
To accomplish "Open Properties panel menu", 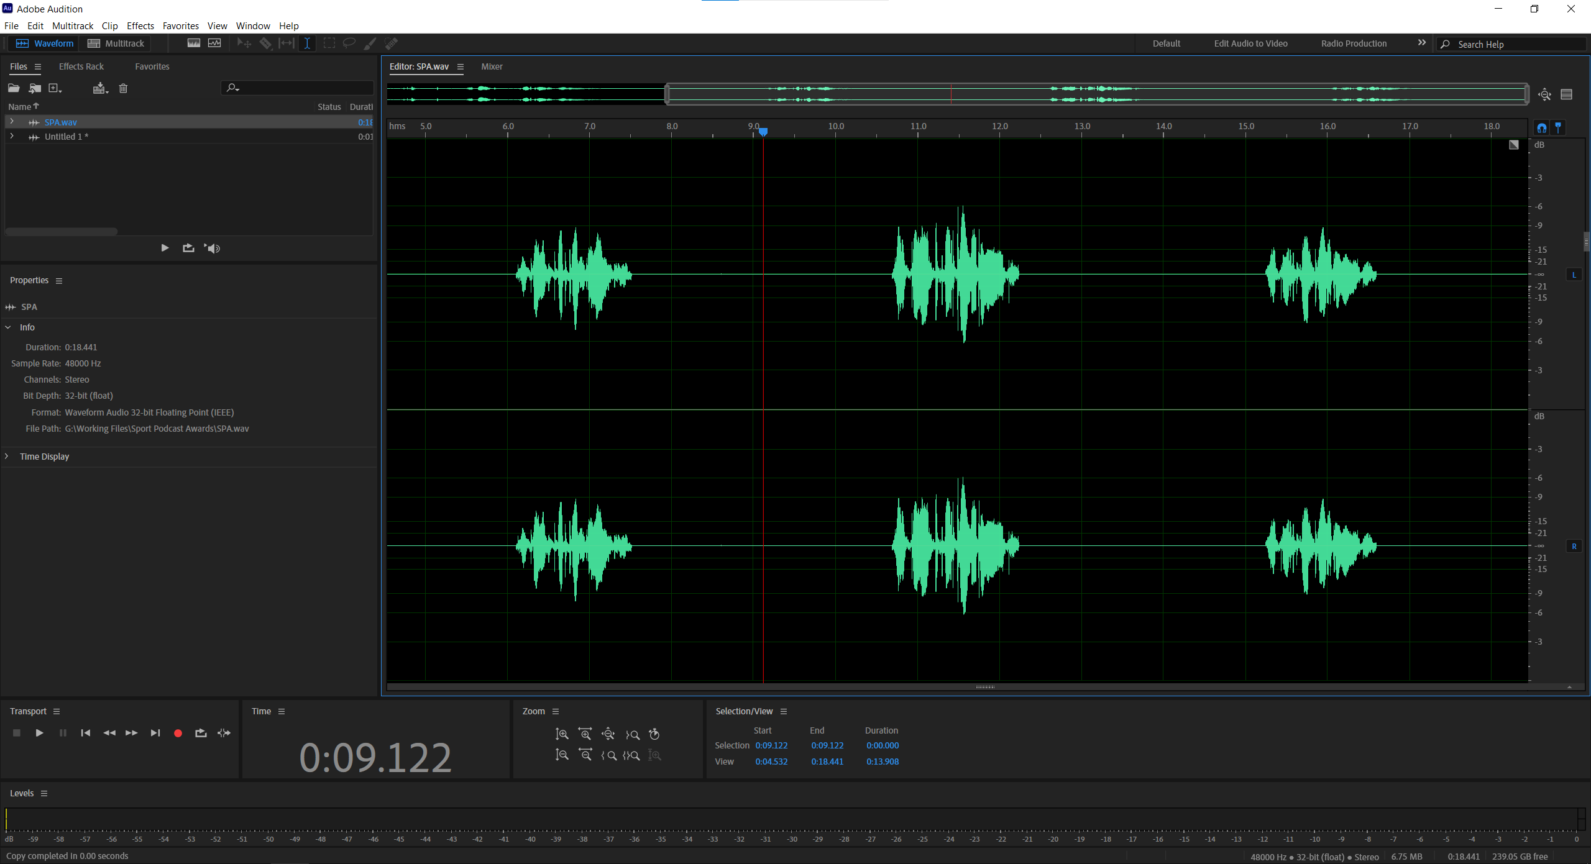I will tap(59, 281).
